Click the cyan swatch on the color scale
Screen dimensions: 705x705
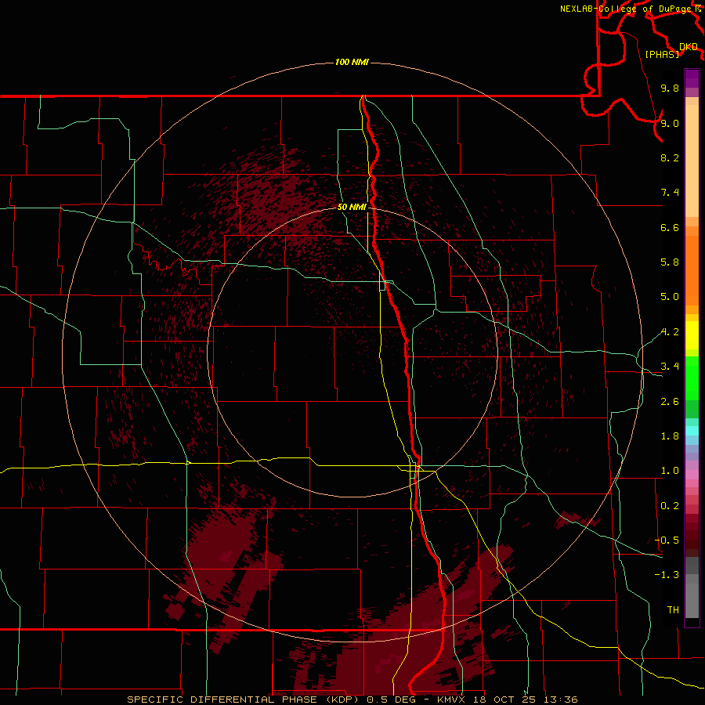[x=692, y=431]
